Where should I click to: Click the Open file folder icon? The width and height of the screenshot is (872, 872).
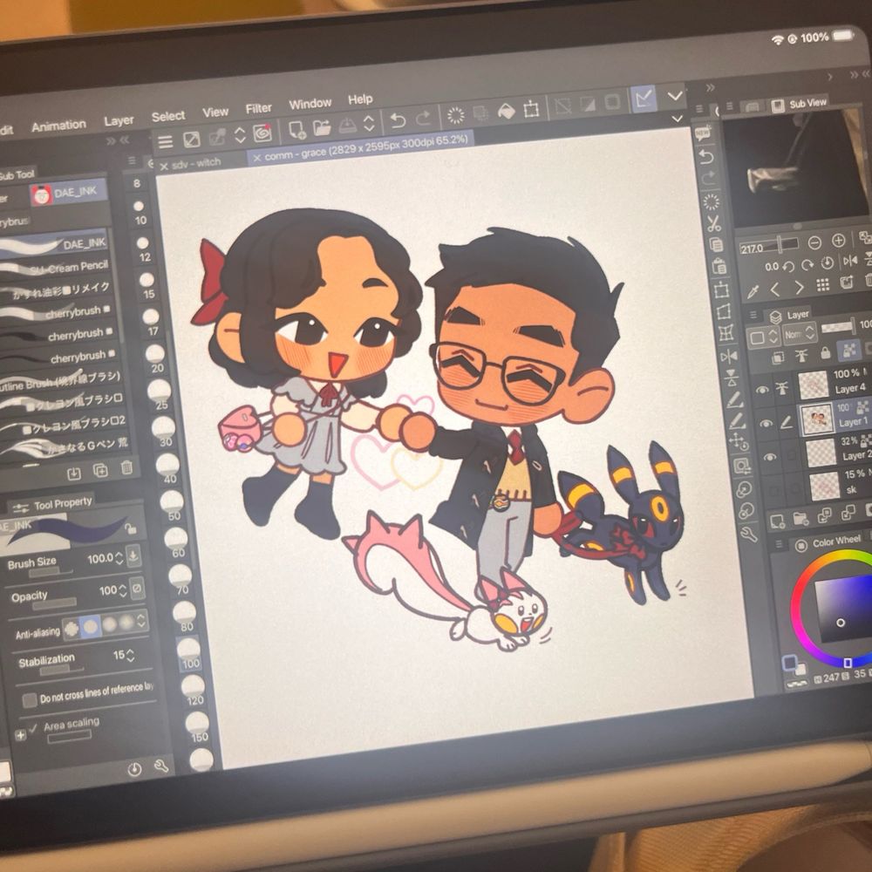point(322,127)
